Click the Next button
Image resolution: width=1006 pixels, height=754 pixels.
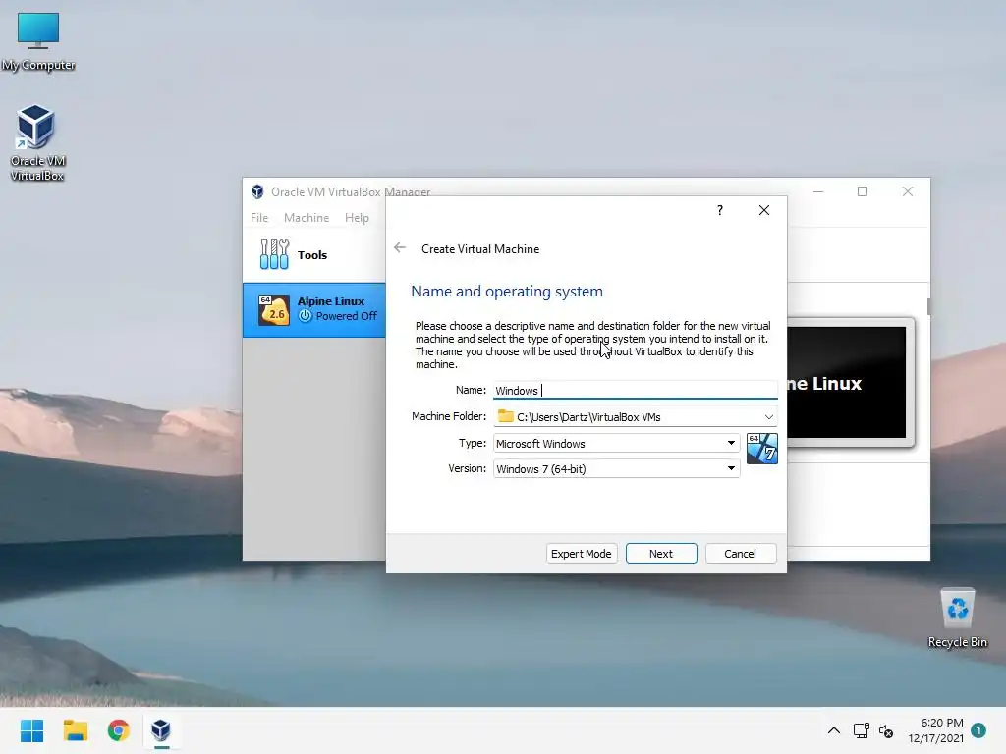pyautogui.click(x=661, y=554)
